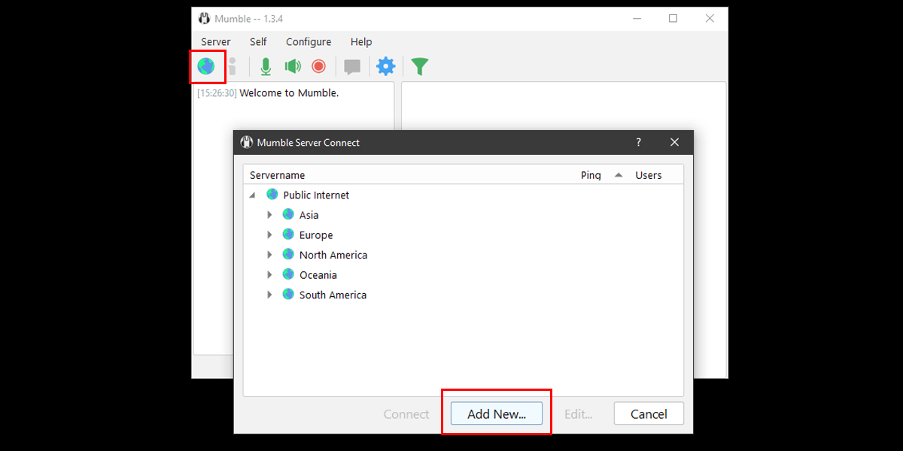Expand the North America server list
Image resolution: width=903 pixels, height=451 pixels.
pyautogui.click(x=269, y=255)
